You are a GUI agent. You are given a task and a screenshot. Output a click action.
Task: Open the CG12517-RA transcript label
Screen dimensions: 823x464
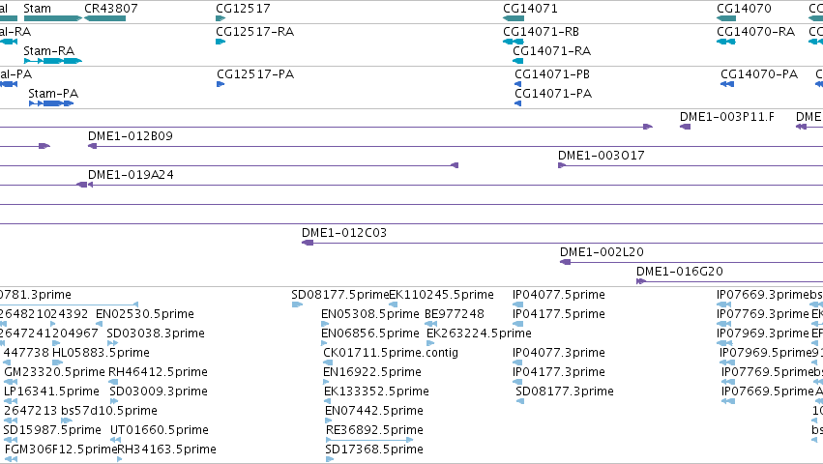(255, 32)
